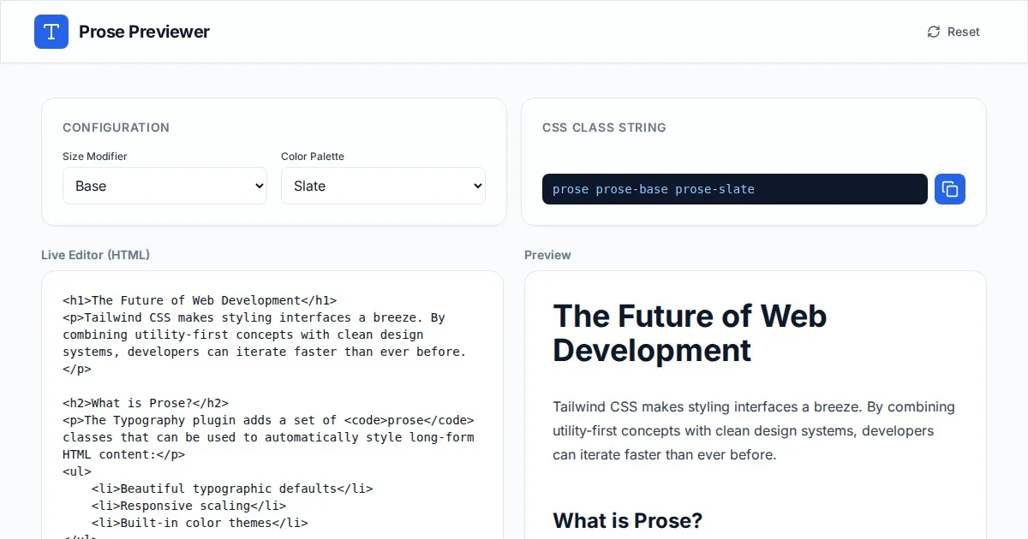Viewport: 1028px width, 539px height.
Task: Click the 'What is Prose?' preview heading
Action: [627, 520]
